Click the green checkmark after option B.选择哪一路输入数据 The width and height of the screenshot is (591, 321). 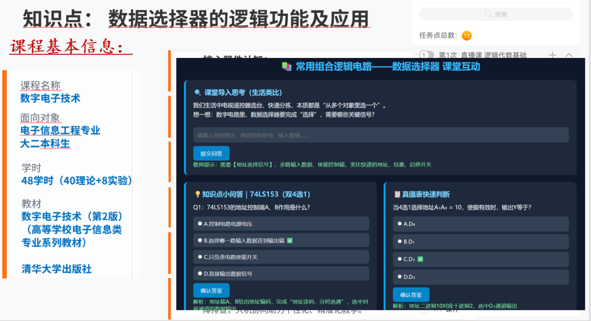click(289, 241)
